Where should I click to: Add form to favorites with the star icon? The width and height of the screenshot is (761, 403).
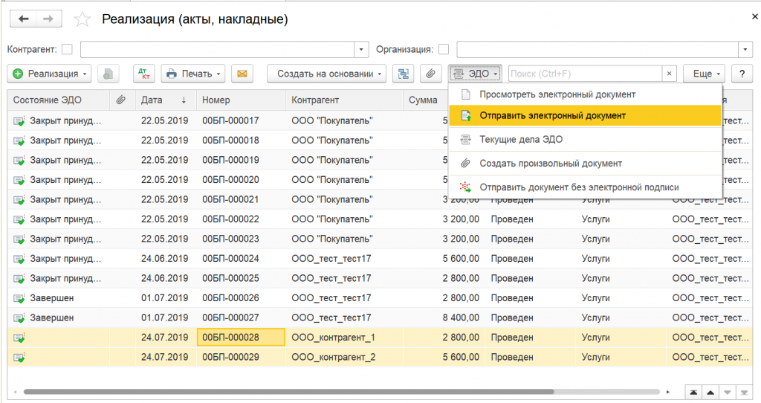(82, 19)
